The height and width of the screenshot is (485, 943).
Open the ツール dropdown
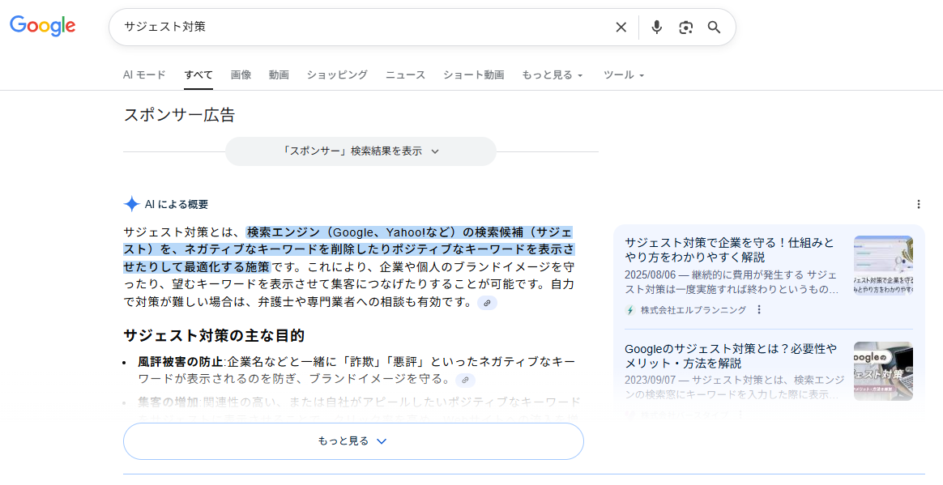623,74
